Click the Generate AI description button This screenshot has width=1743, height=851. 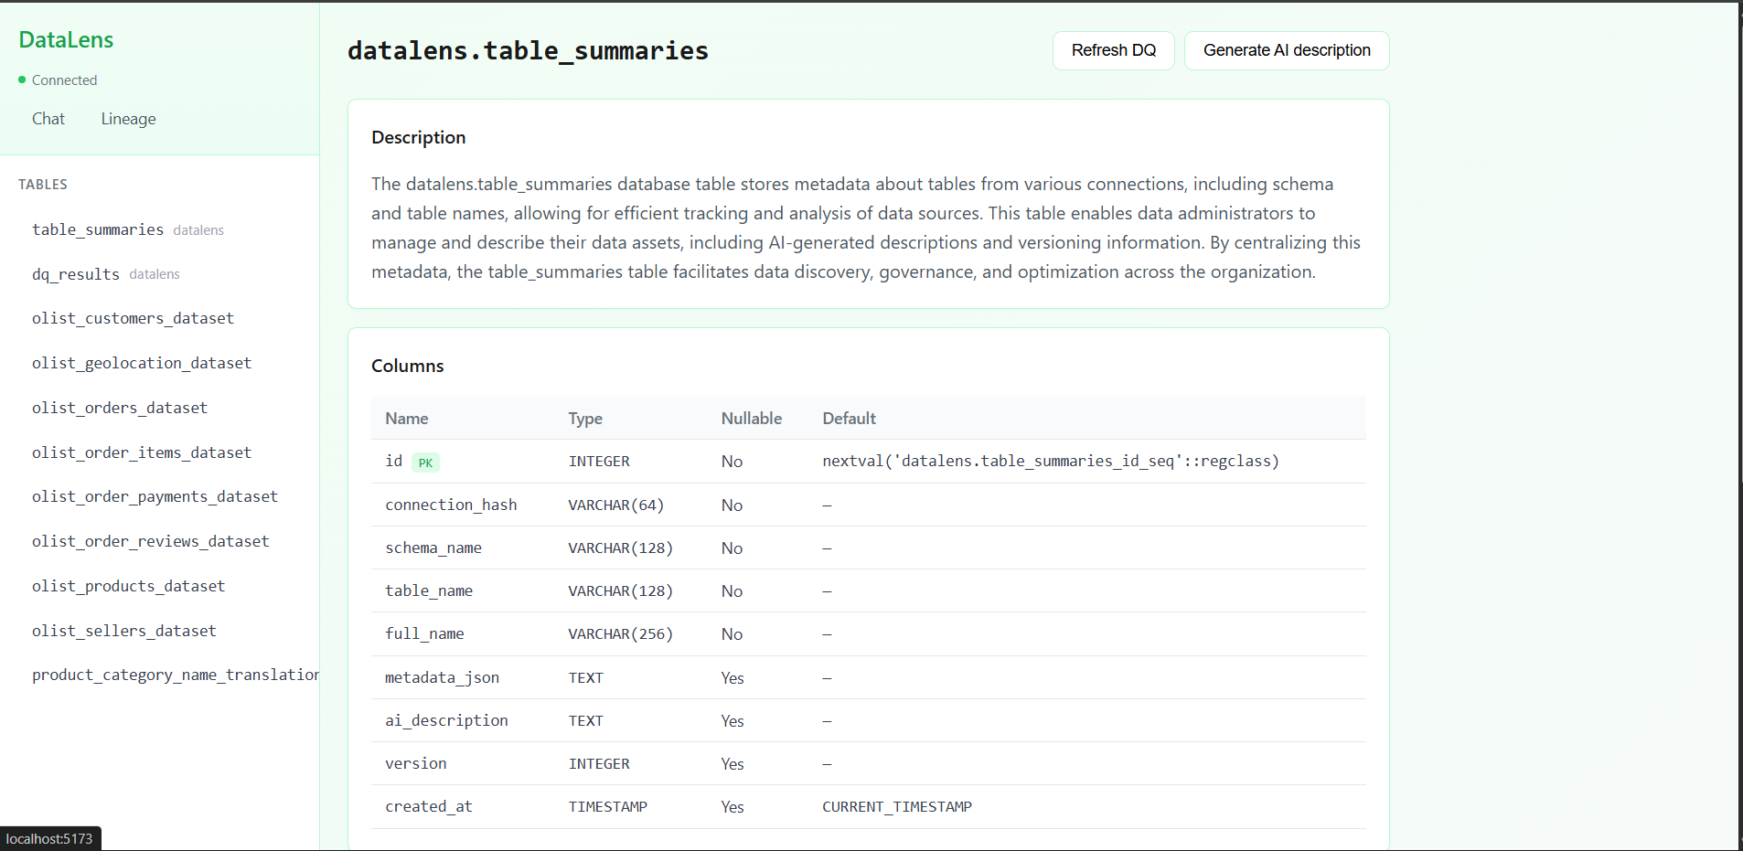[x=1286, y=50]
